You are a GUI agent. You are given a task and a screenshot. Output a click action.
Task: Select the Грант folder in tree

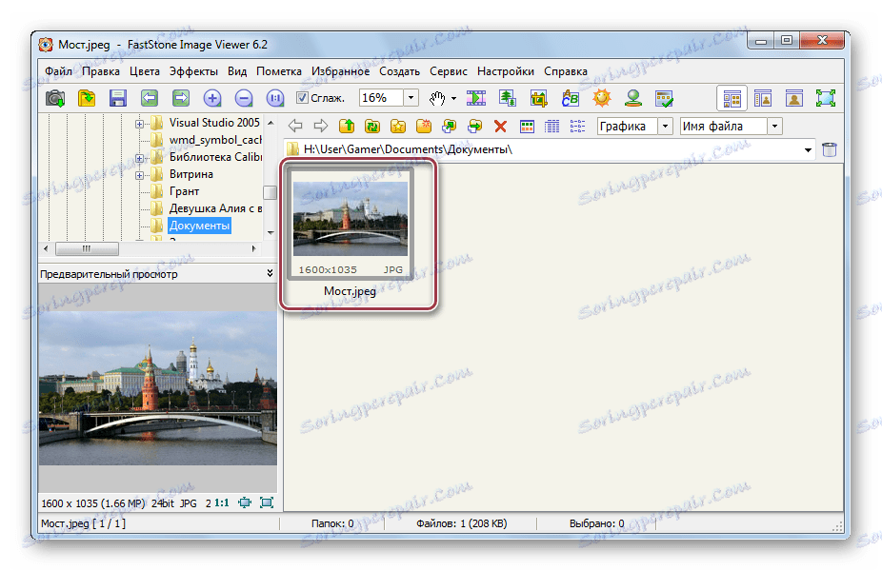[x=184, y=191]
